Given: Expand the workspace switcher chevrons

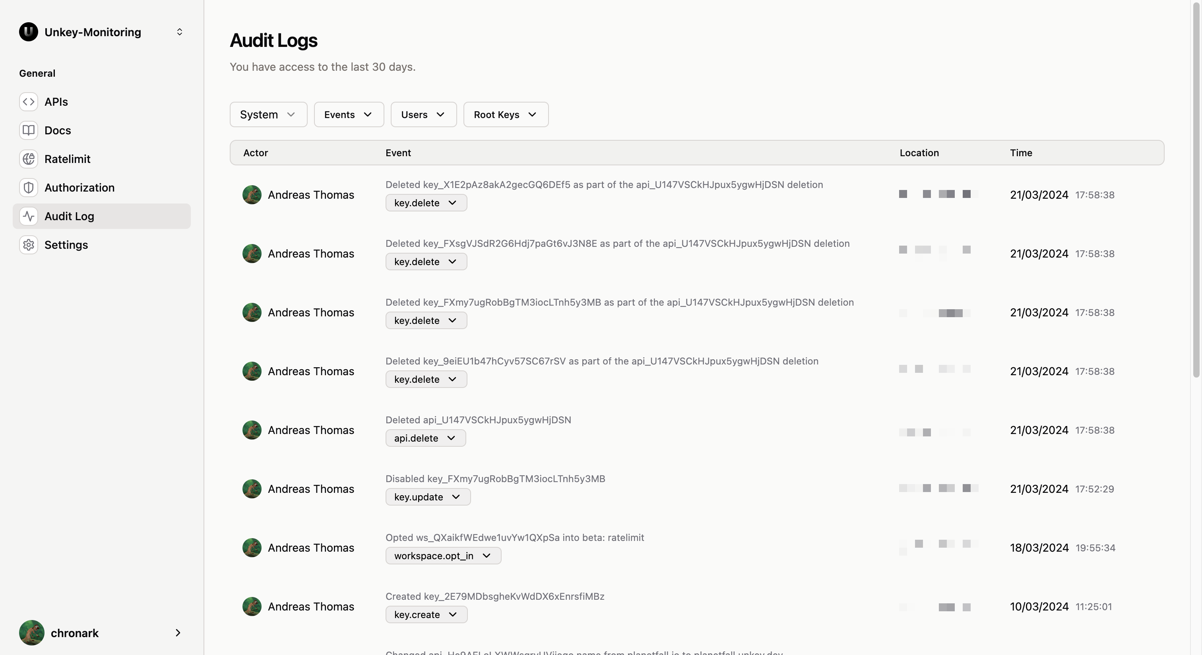Looking at the screenshot, I should click(180, 32).
